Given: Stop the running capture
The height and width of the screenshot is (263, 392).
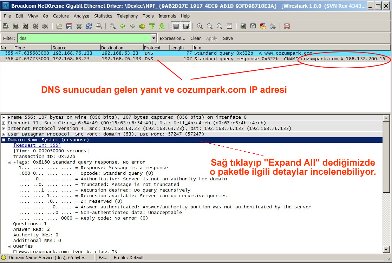Looking at the screenshot, I should click(x=35, y=26).
